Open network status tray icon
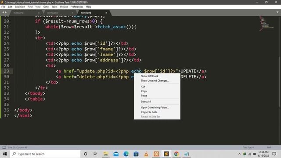The height and width of the screenshot is (158, 281). coord(250,154)
